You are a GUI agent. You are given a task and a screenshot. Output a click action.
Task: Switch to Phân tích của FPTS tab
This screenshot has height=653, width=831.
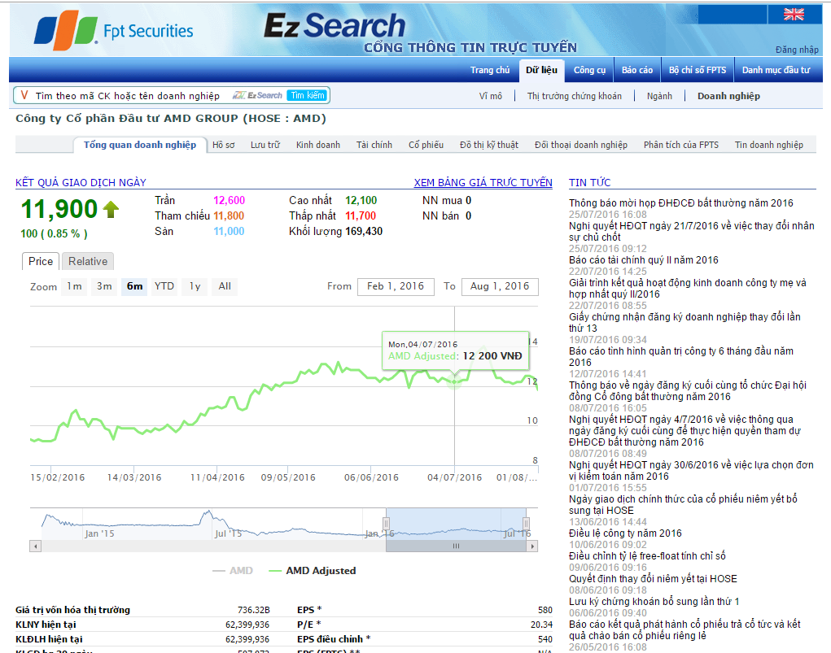681,145
